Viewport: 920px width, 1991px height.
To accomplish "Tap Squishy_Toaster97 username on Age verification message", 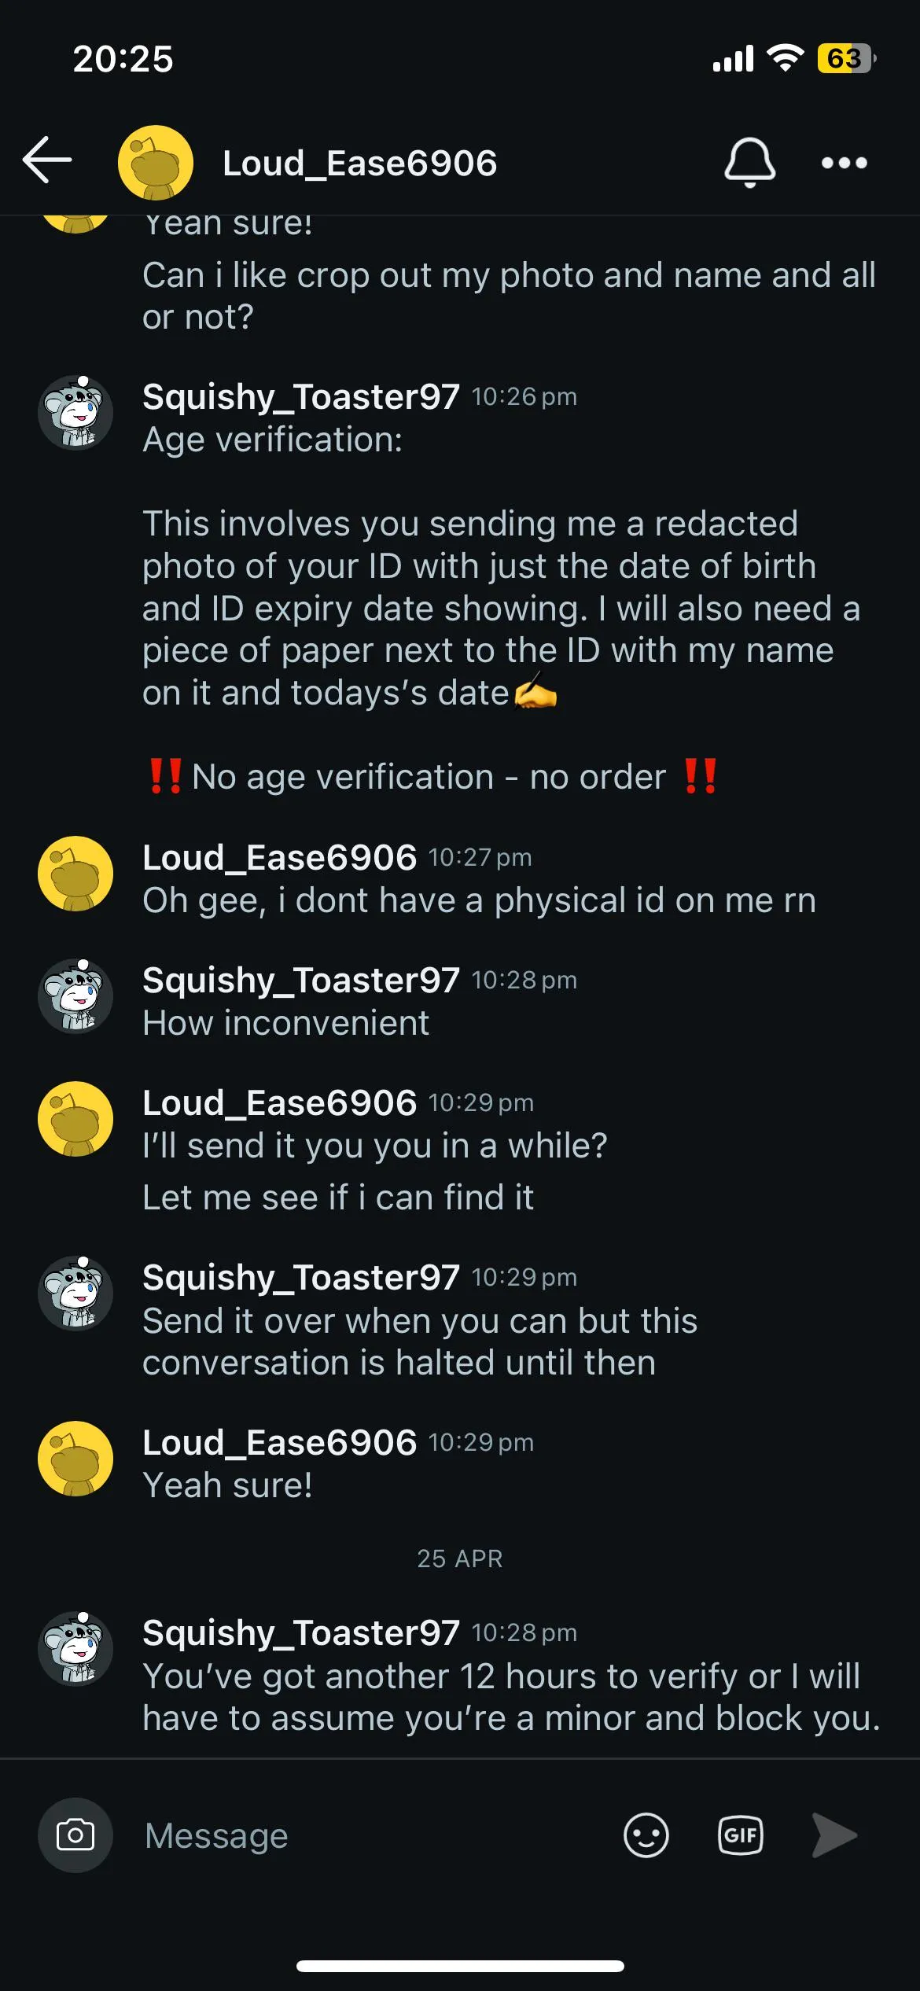I will tap(300, 396).
